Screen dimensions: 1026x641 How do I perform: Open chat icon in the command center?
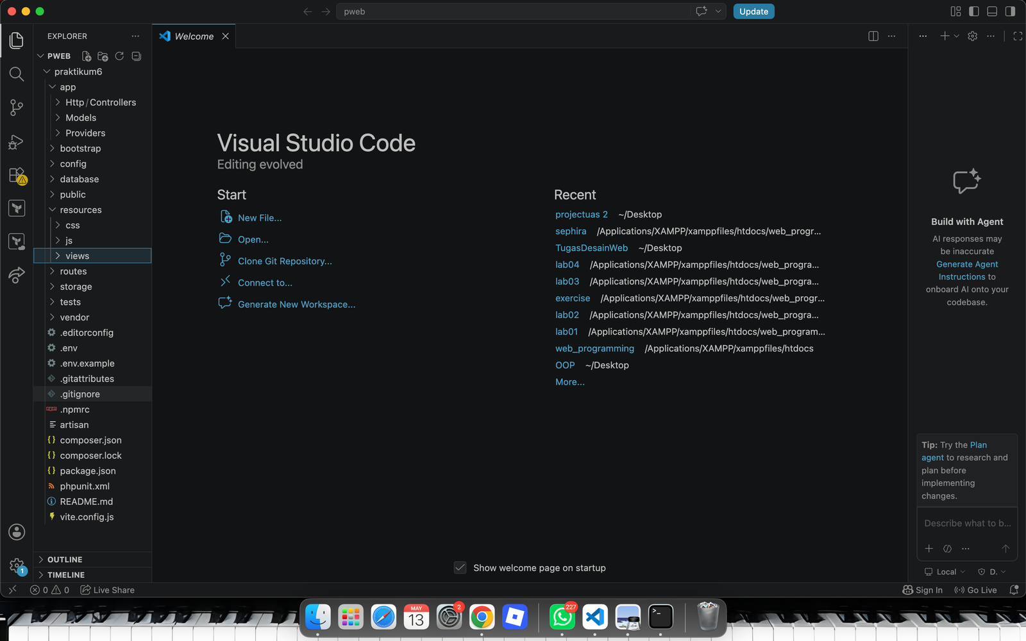[702, 12]
